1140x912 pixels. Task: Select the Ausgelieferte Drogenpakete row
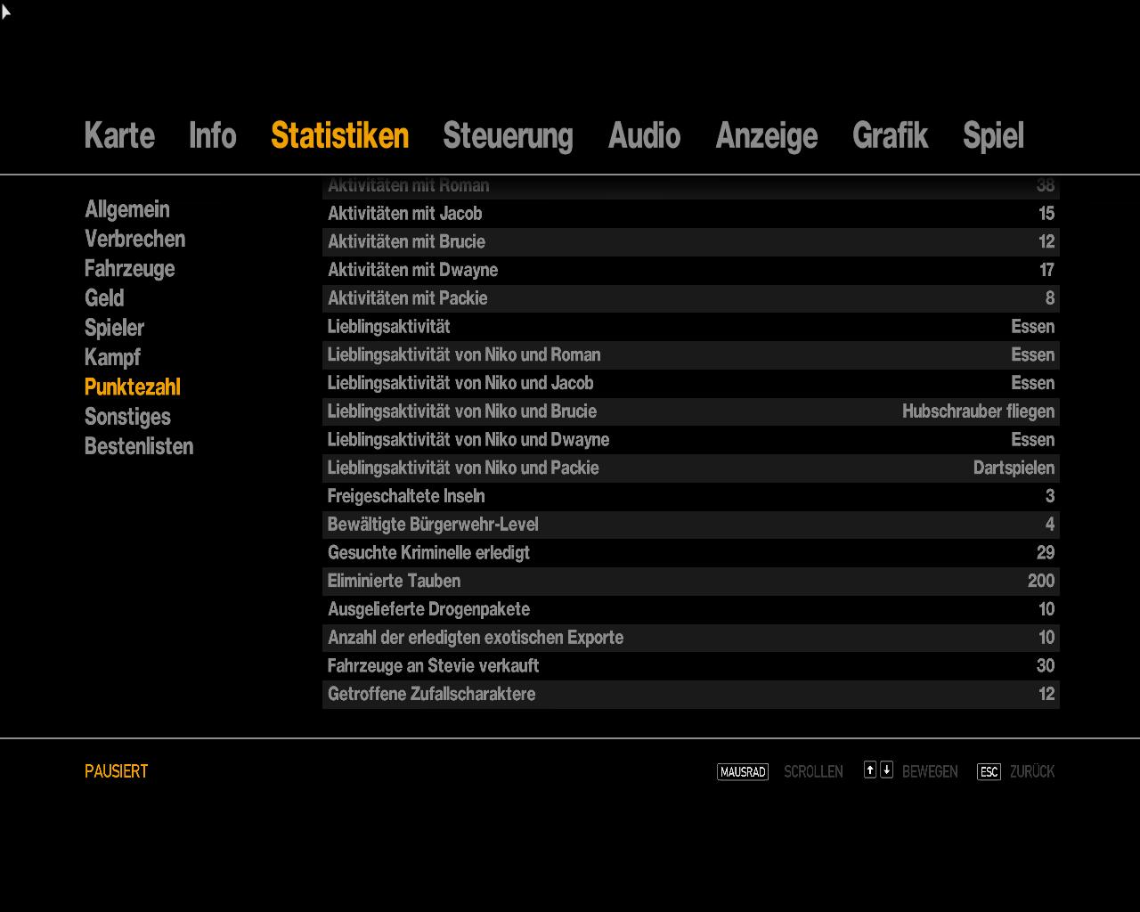[x=691, y=610]
